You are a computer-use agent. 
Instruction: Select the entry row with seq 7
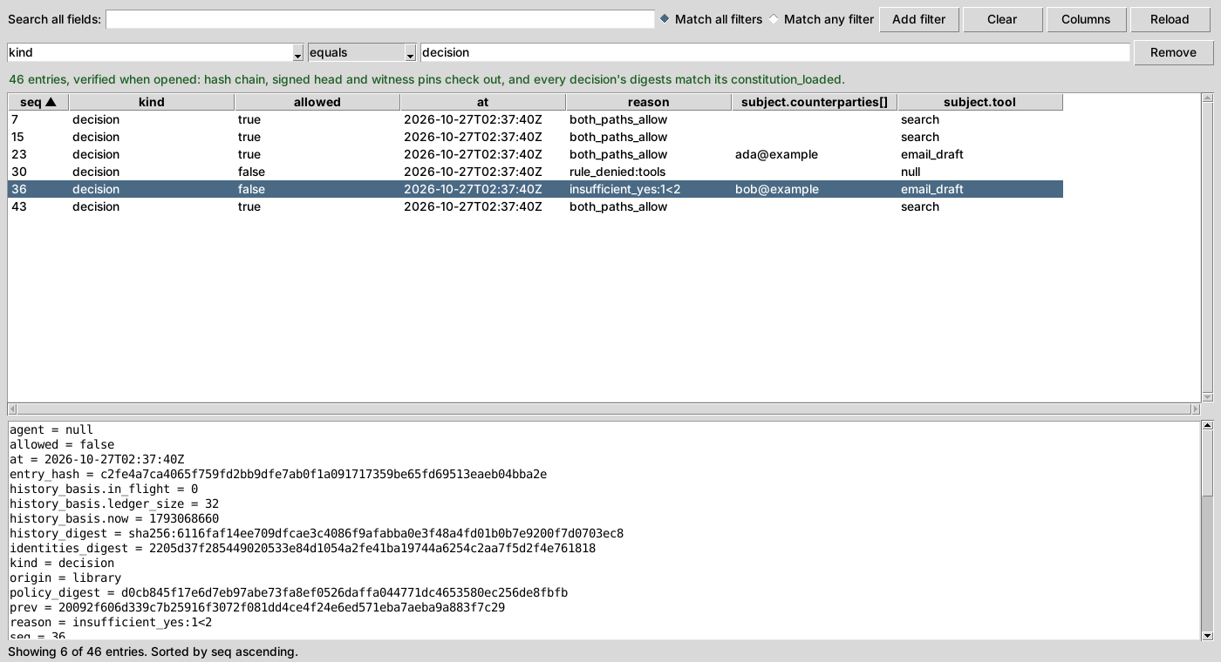[x=535, y=119]
